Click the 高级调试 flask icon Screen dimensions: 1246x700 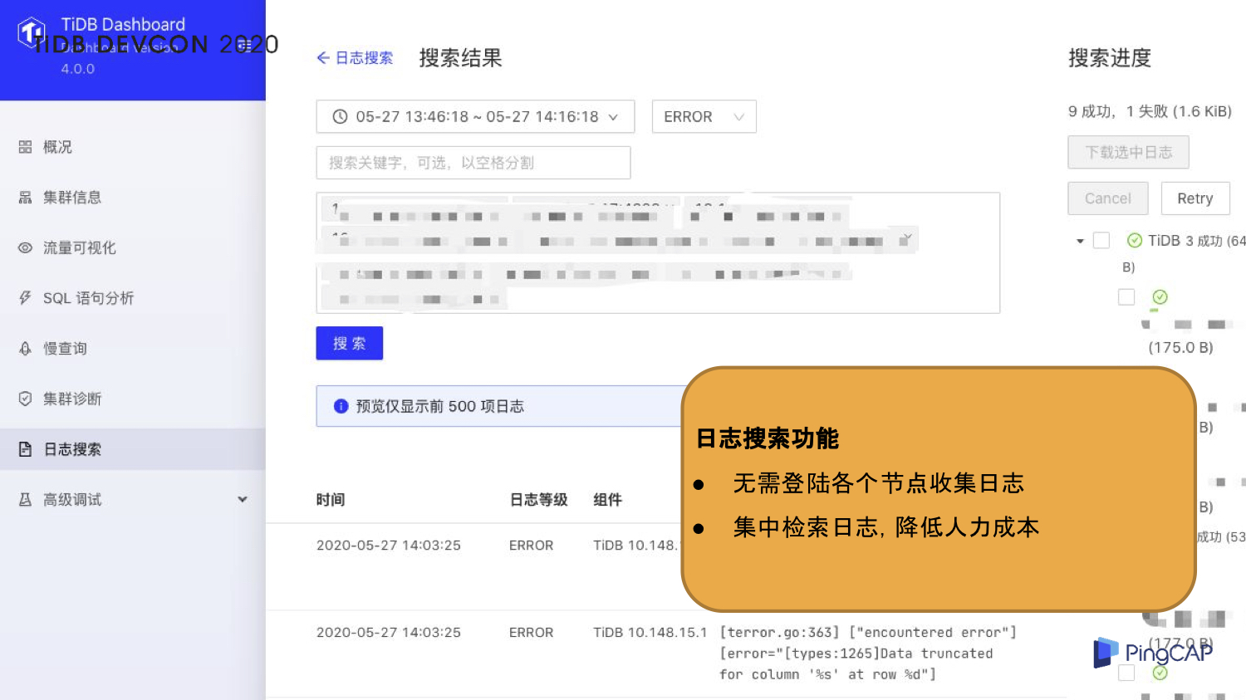click(25, 500)
